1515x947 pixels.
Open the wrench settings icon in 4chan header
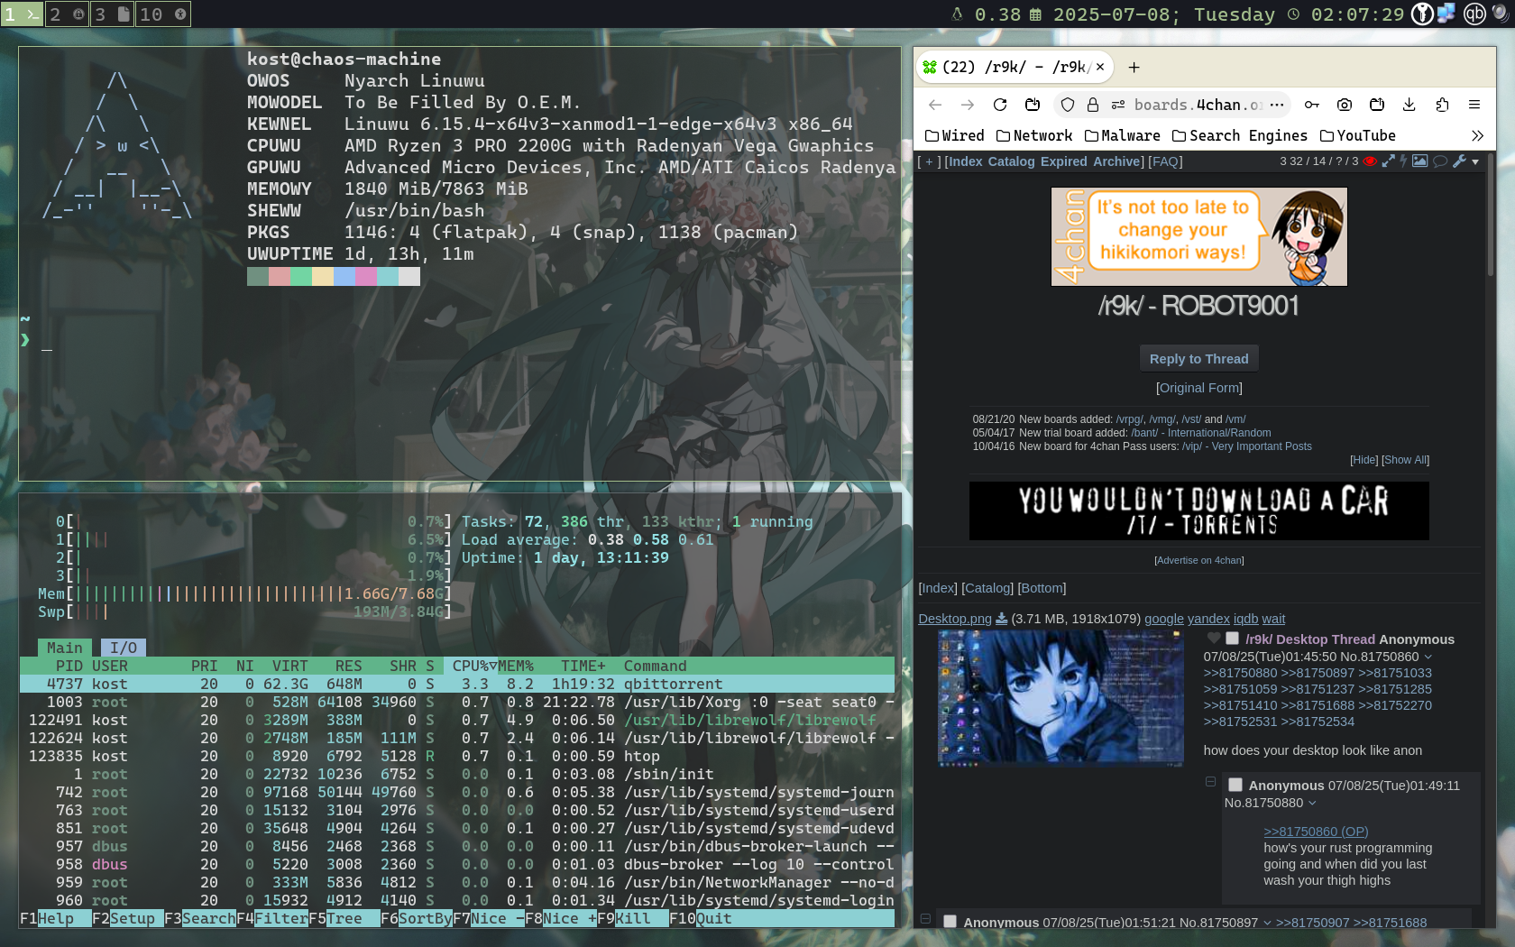(1459, 161)
